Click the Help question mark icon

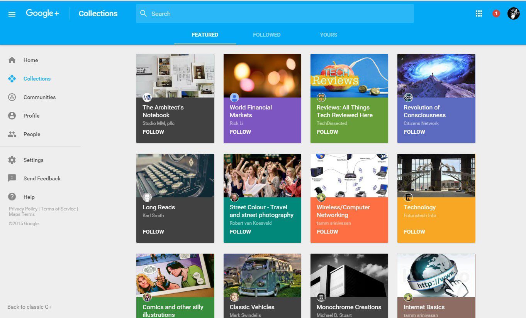(12, 197)
